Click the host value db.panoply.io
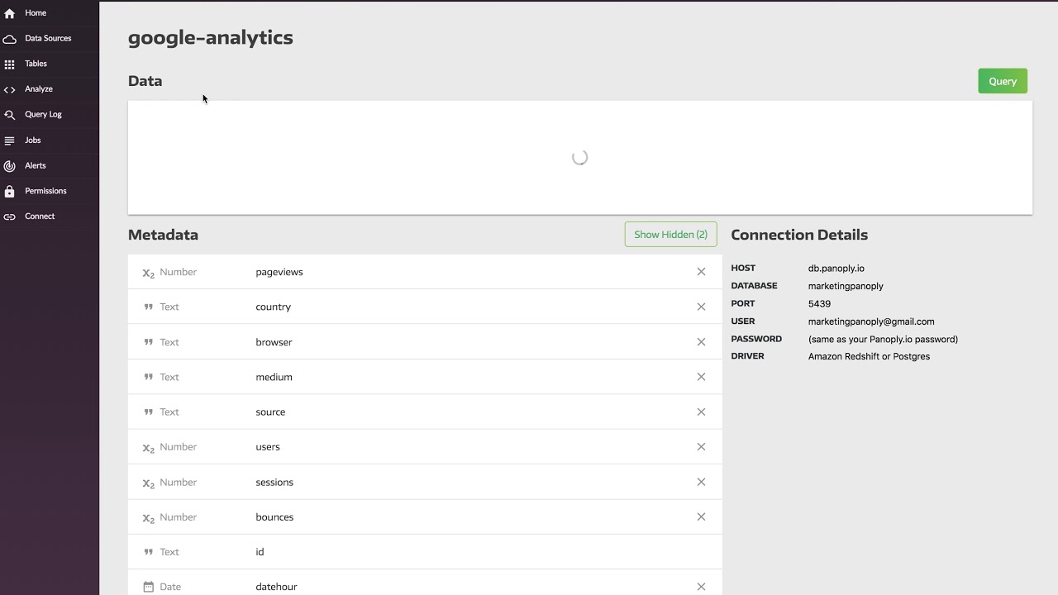Screen dimensions: 1058x595 (x=836, y=269)
